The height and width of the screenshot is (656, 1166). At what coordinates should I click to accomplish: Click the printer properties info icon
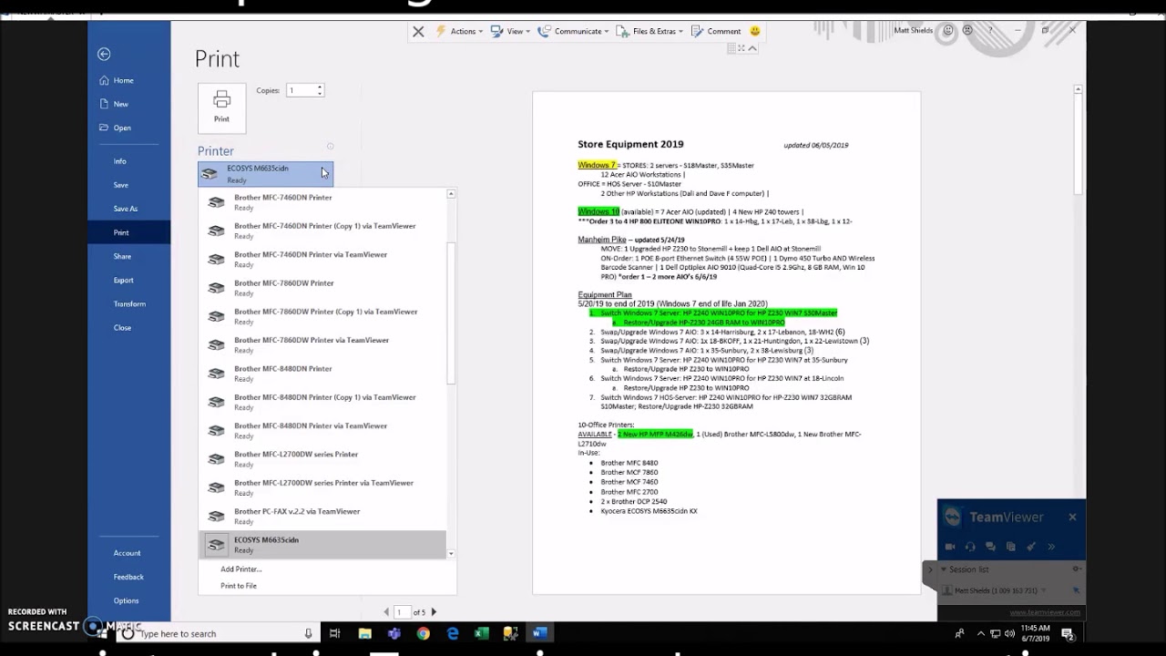(330, 146)
